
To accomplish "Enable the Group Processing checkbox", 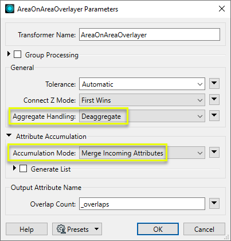I will tap(17, 55).
